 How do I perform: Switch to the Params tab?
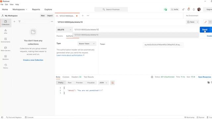tap(60, 36)
